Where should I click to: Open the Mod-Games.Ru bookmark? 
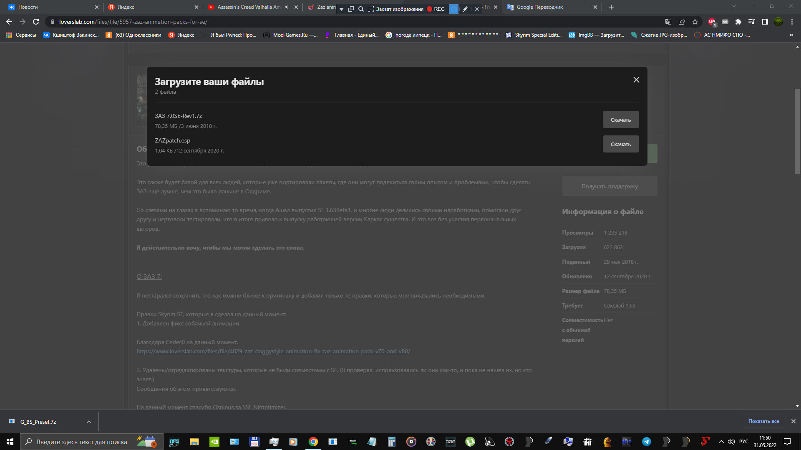(290, 35)
